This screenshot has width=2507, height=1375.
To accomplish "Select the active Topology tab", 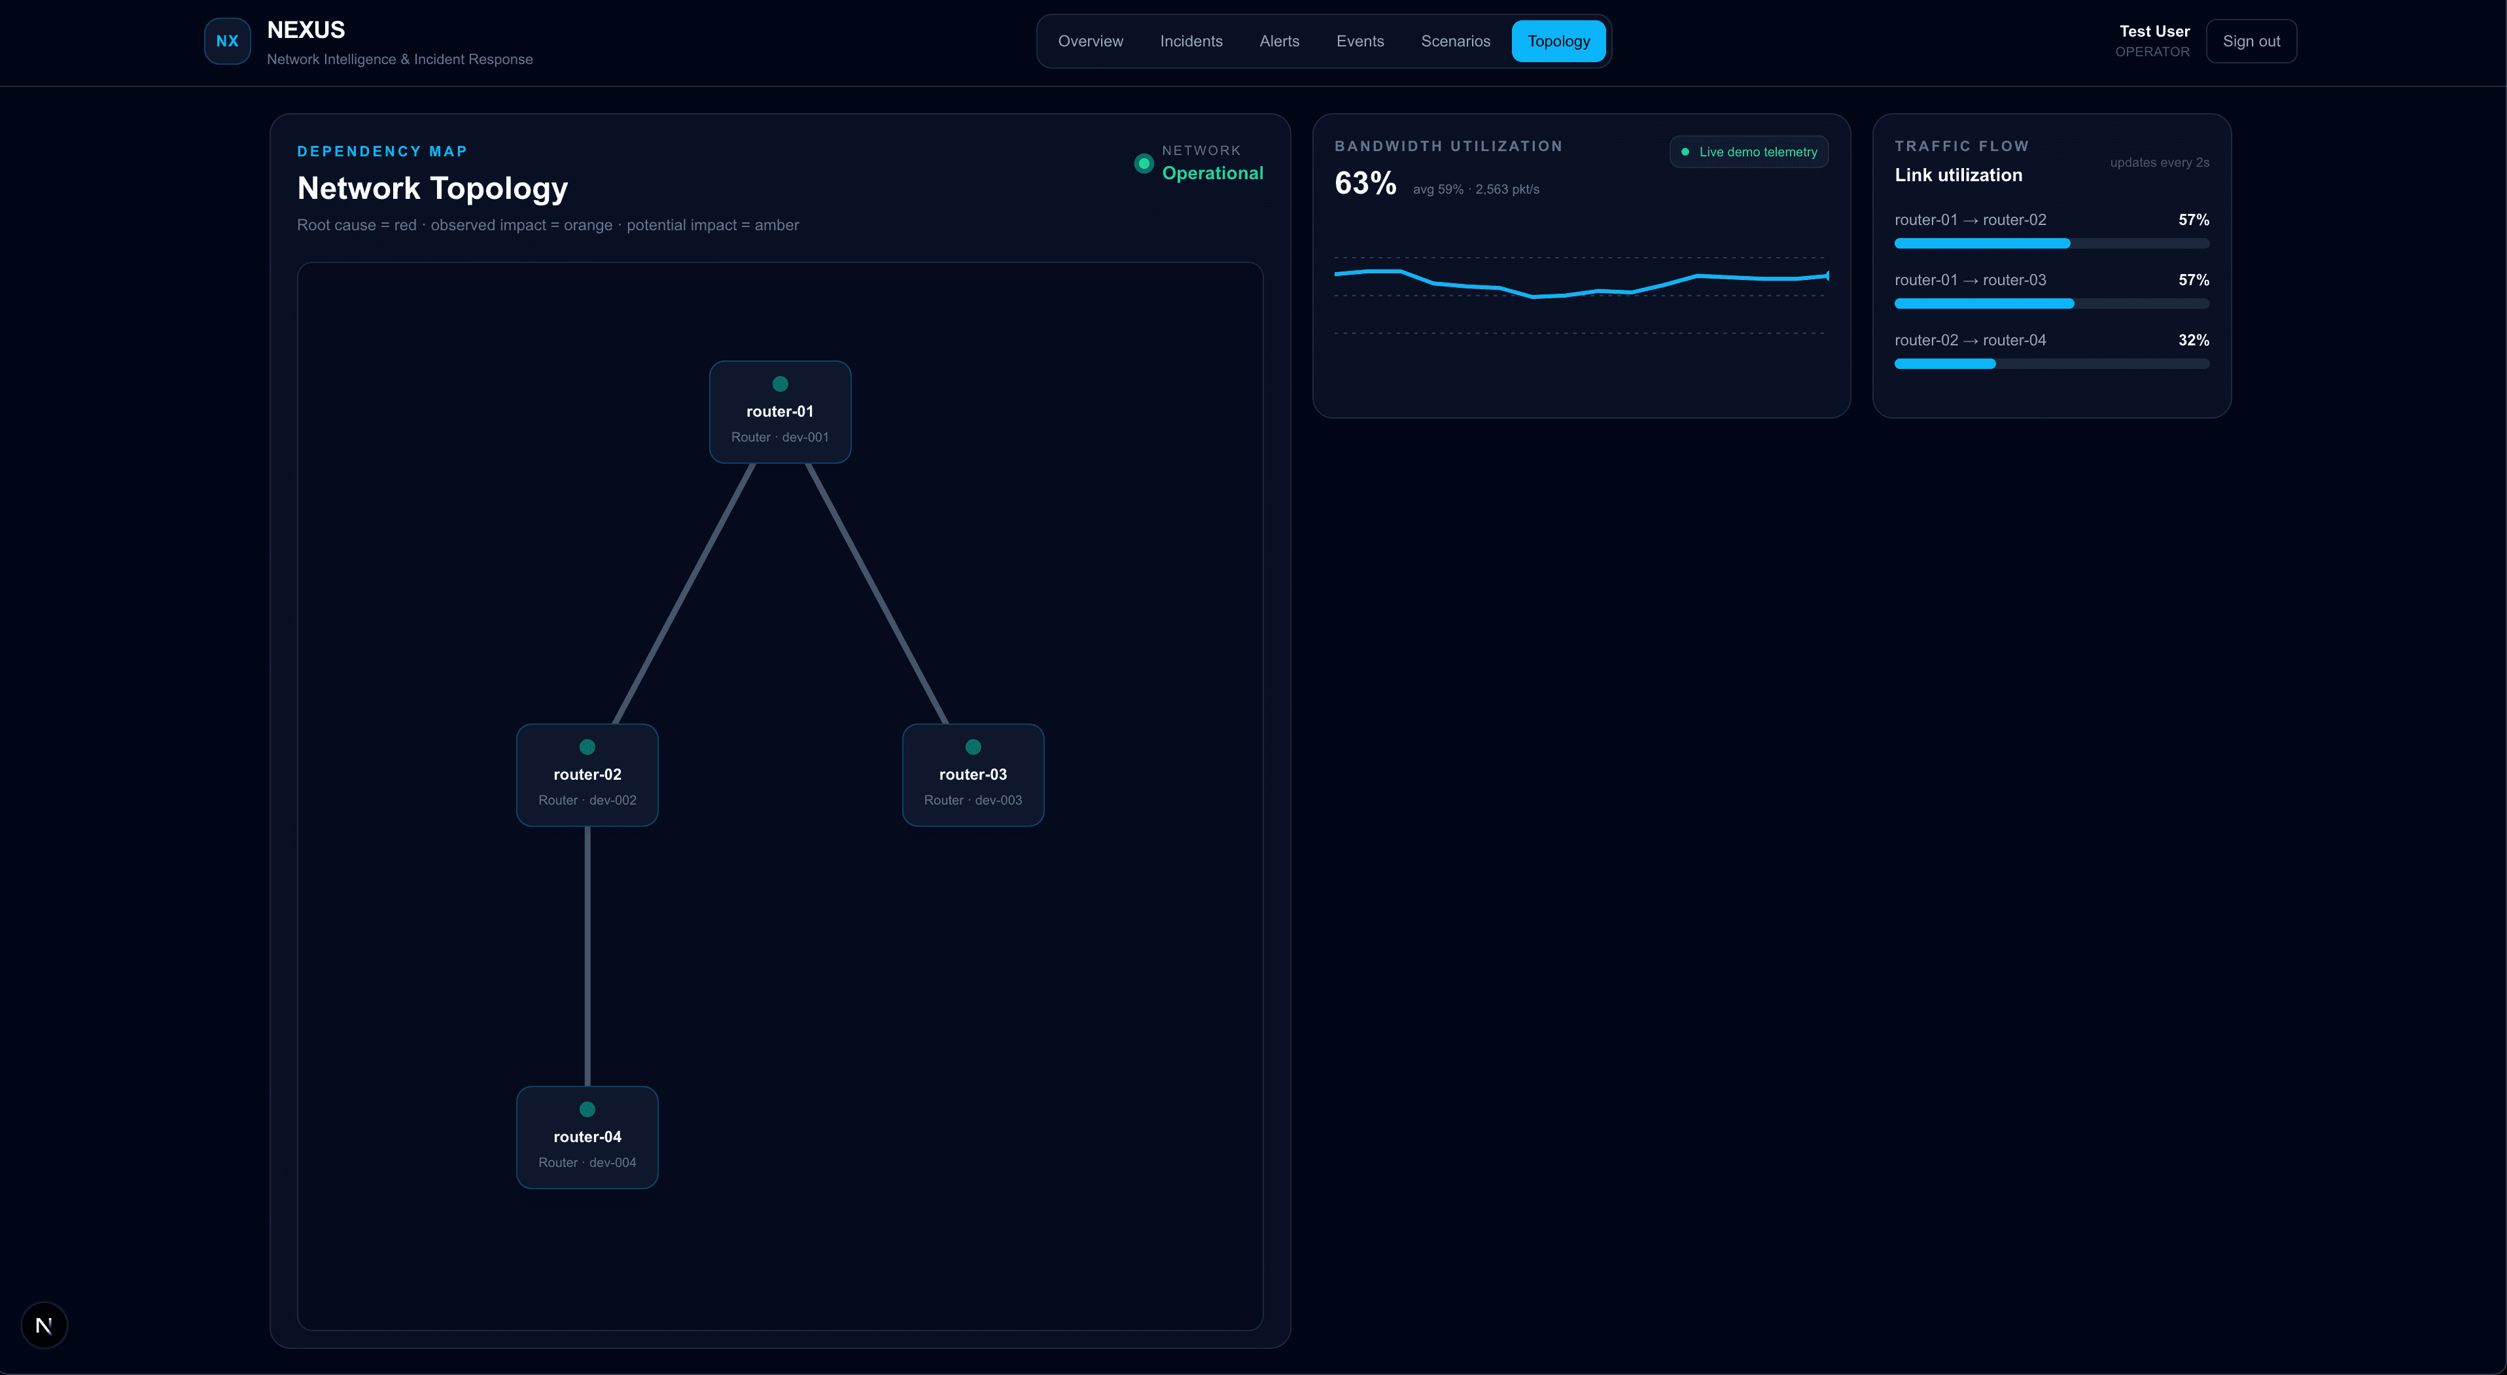I will [1558, 41].
